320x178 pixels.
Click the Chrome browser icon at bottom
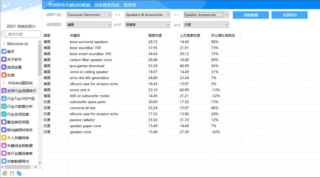coord(5,173)
